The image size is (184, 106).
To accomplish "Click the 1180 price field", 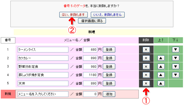I will [90, 75].
